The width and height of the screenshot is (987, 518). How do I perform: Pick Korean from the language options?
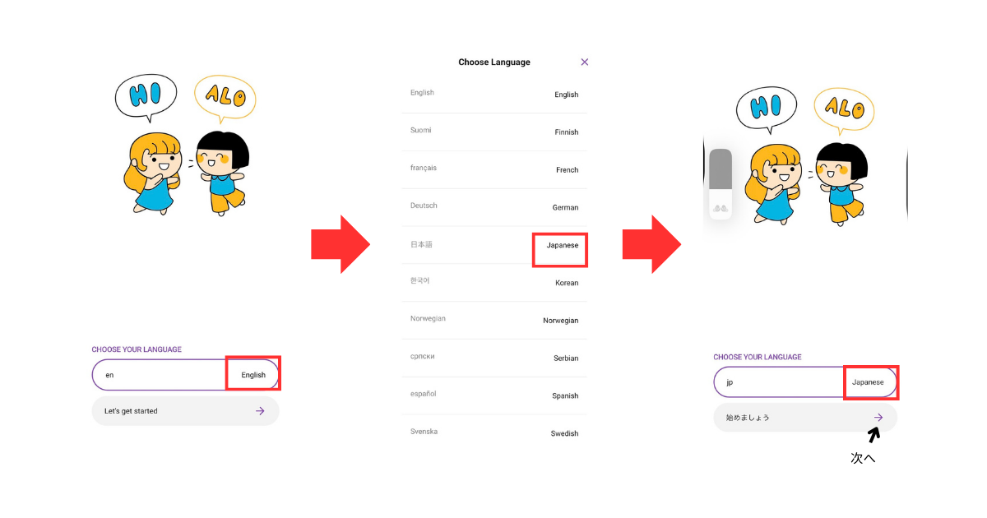coord(494,283)
